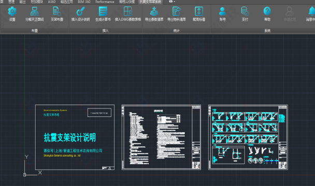Screen dimensions: 315x186
Task: Click the 布置 panel title bar
Action: coord(35,30)
